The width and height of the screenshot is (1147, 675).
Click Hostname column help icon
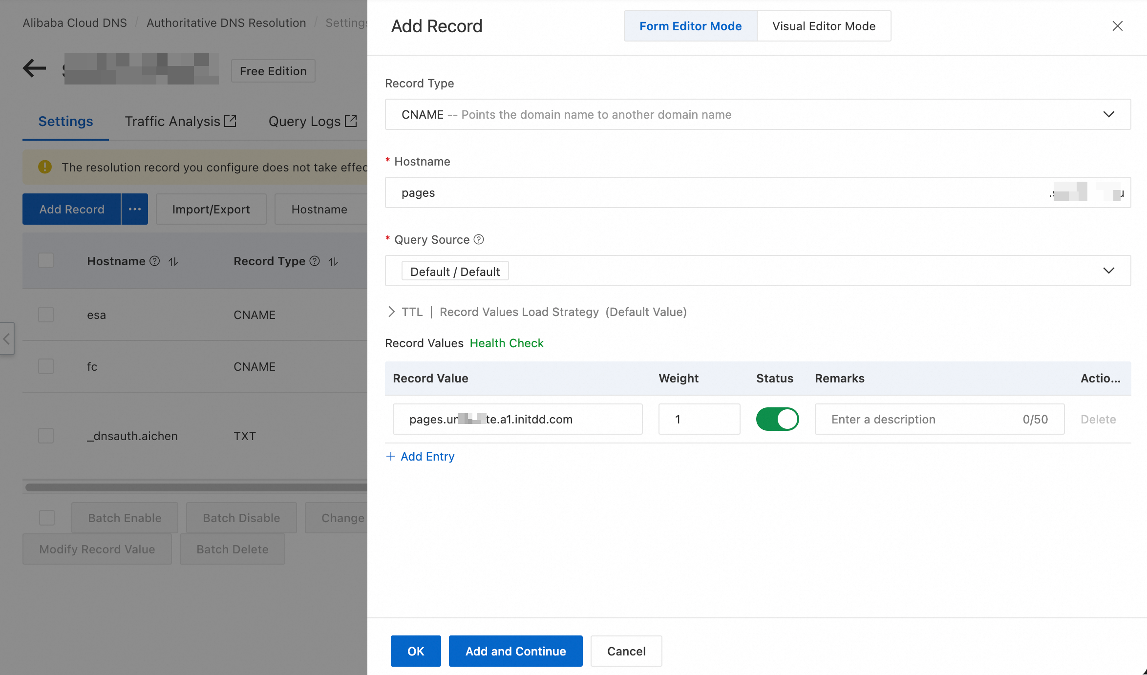[155, 261]
